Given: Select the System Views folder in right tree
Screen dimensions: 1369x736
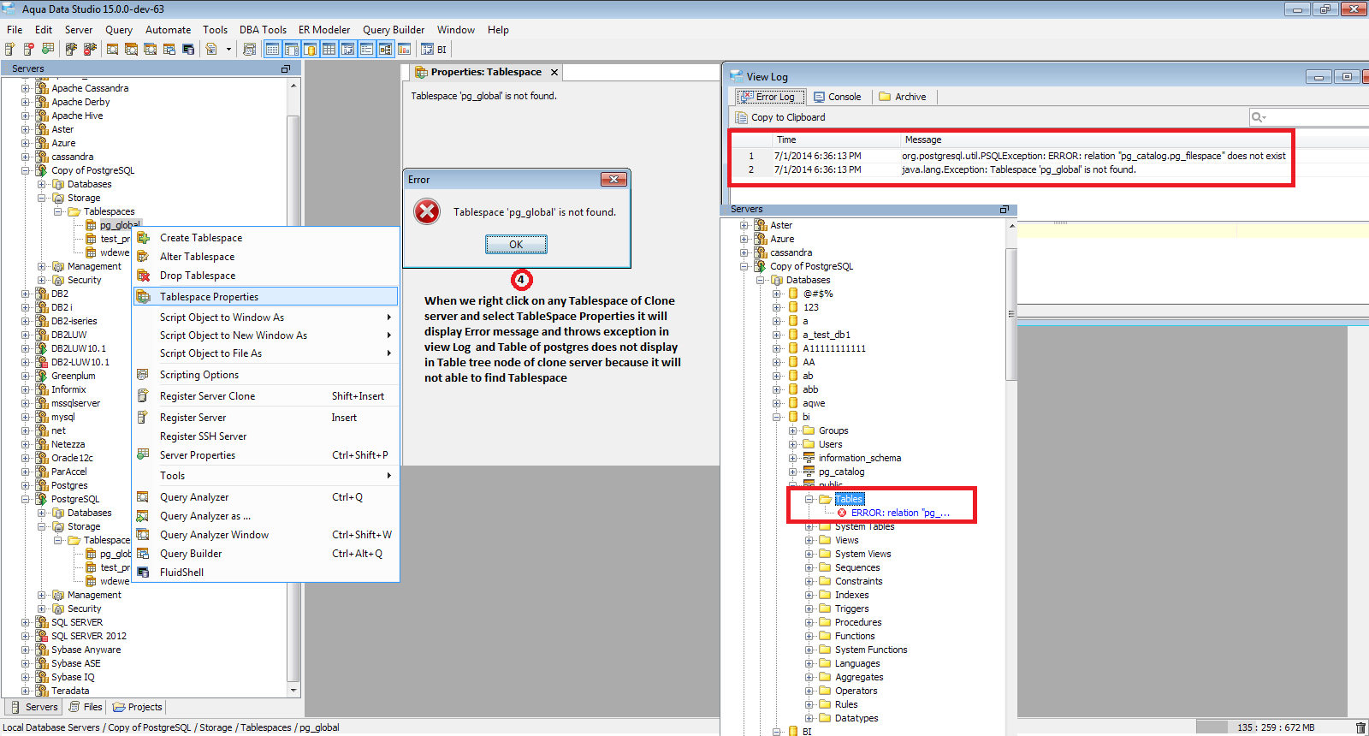Looking at the screenshot, I should click(x=862, y=554).
